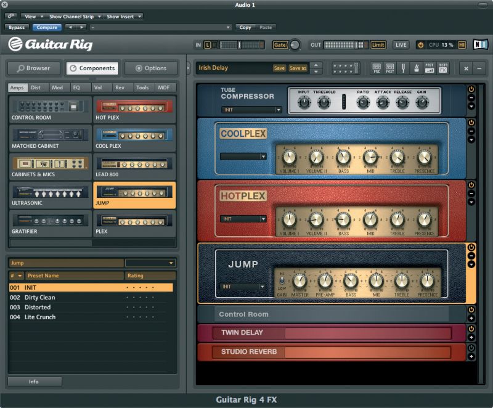Open the Hot Plex INIT preset dropdown
Image resolution: width=493 pixels, height=408 pixels.
point(243,219)
